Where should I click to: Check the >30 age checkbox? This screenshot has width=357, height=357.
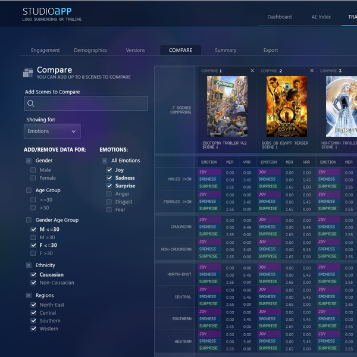33,208
